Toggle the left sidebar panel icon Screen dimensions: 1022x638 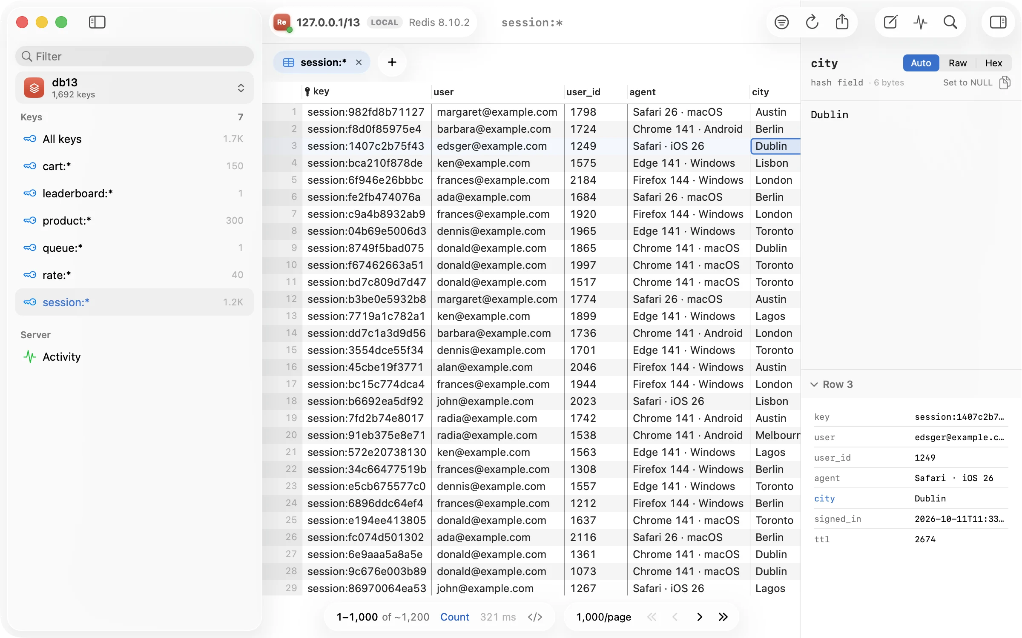pyautogui.click(x=97, y=22)
